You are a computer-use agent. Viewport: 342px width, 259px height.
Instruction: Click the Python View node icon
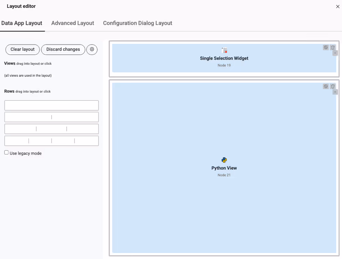point(224,160)
